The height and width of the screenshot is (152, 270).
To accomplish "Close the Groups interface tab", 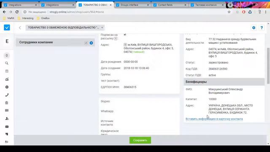I will [x=148, y=5].
